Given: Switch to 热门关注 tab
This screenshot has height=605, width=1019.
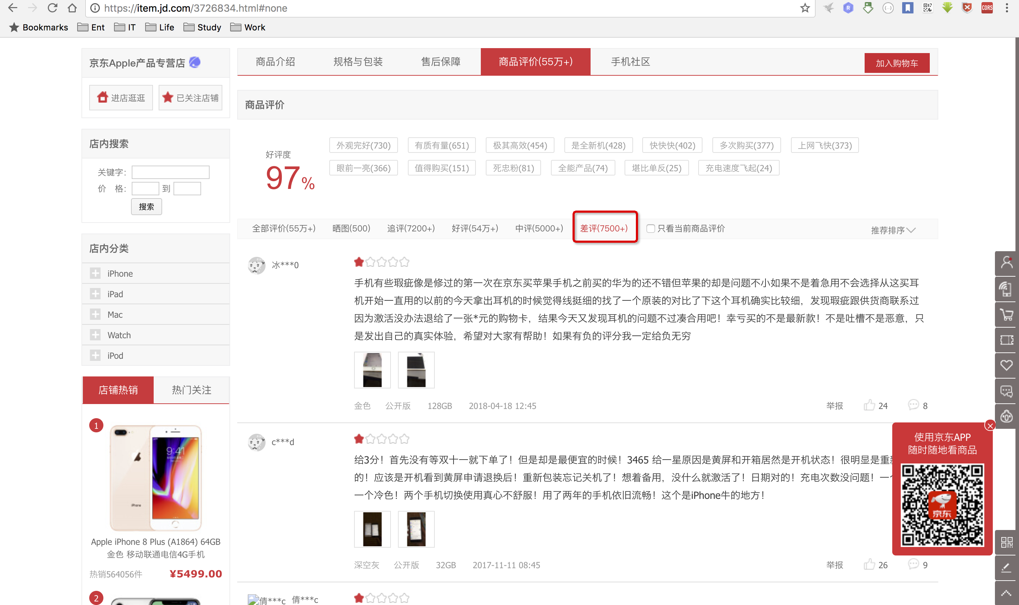Looking at the screenshot, I should [191, 390].
